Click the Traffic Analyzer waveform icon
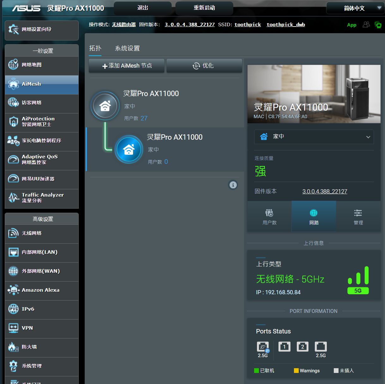The height and width of the screenshot is (384, 385). click(13, 198)
